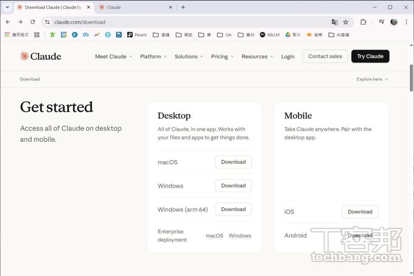Open the 車 bookmark folder
Viewport: 414px width, 276px height.
pos(205,35)
